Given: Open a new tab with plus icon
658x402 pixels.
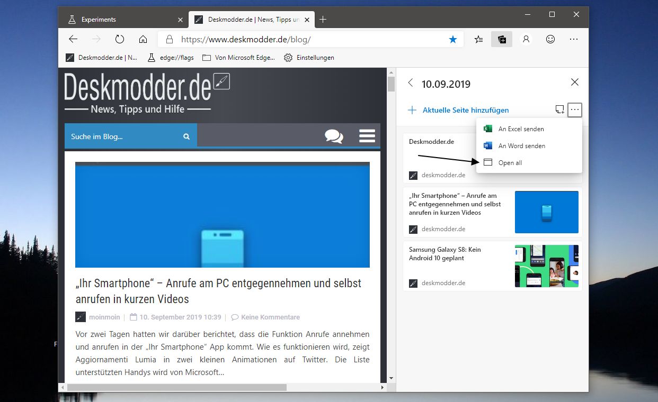Looking at the screenshot, I should coord(323,20).
